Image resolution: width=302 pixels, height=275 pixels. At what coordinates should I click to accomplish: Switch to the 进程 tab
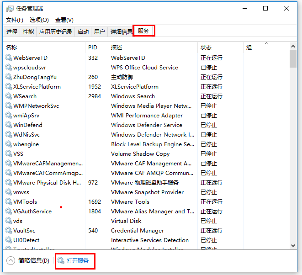[12, 32]
